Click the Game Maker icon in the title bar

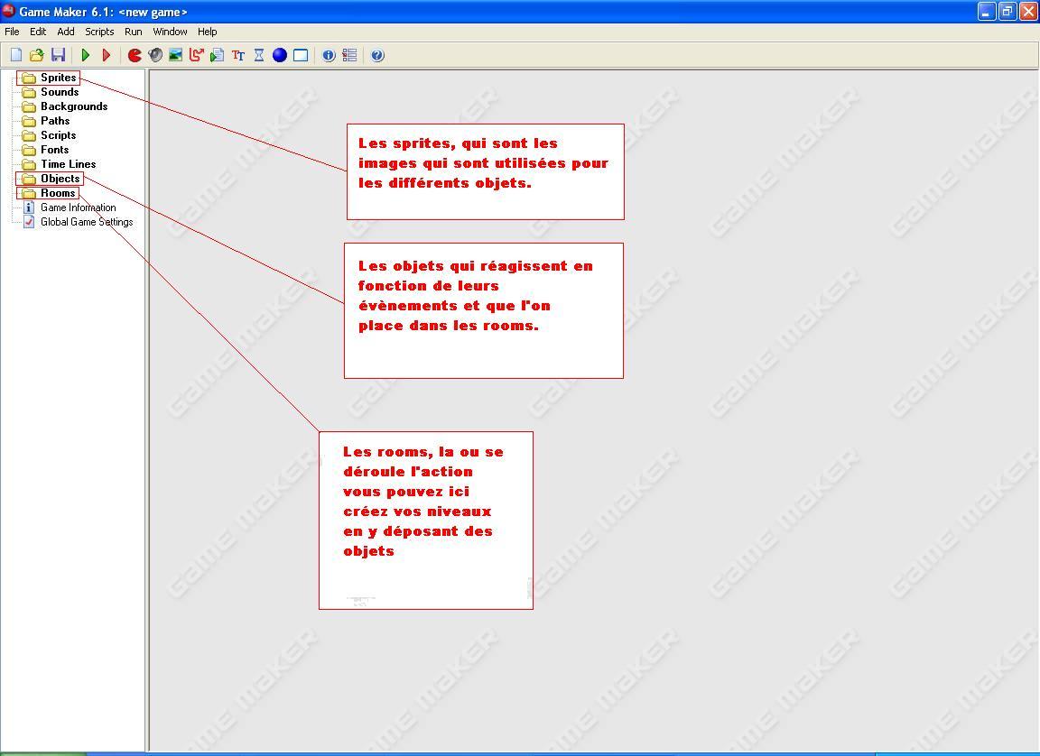[x=9, y=11]
